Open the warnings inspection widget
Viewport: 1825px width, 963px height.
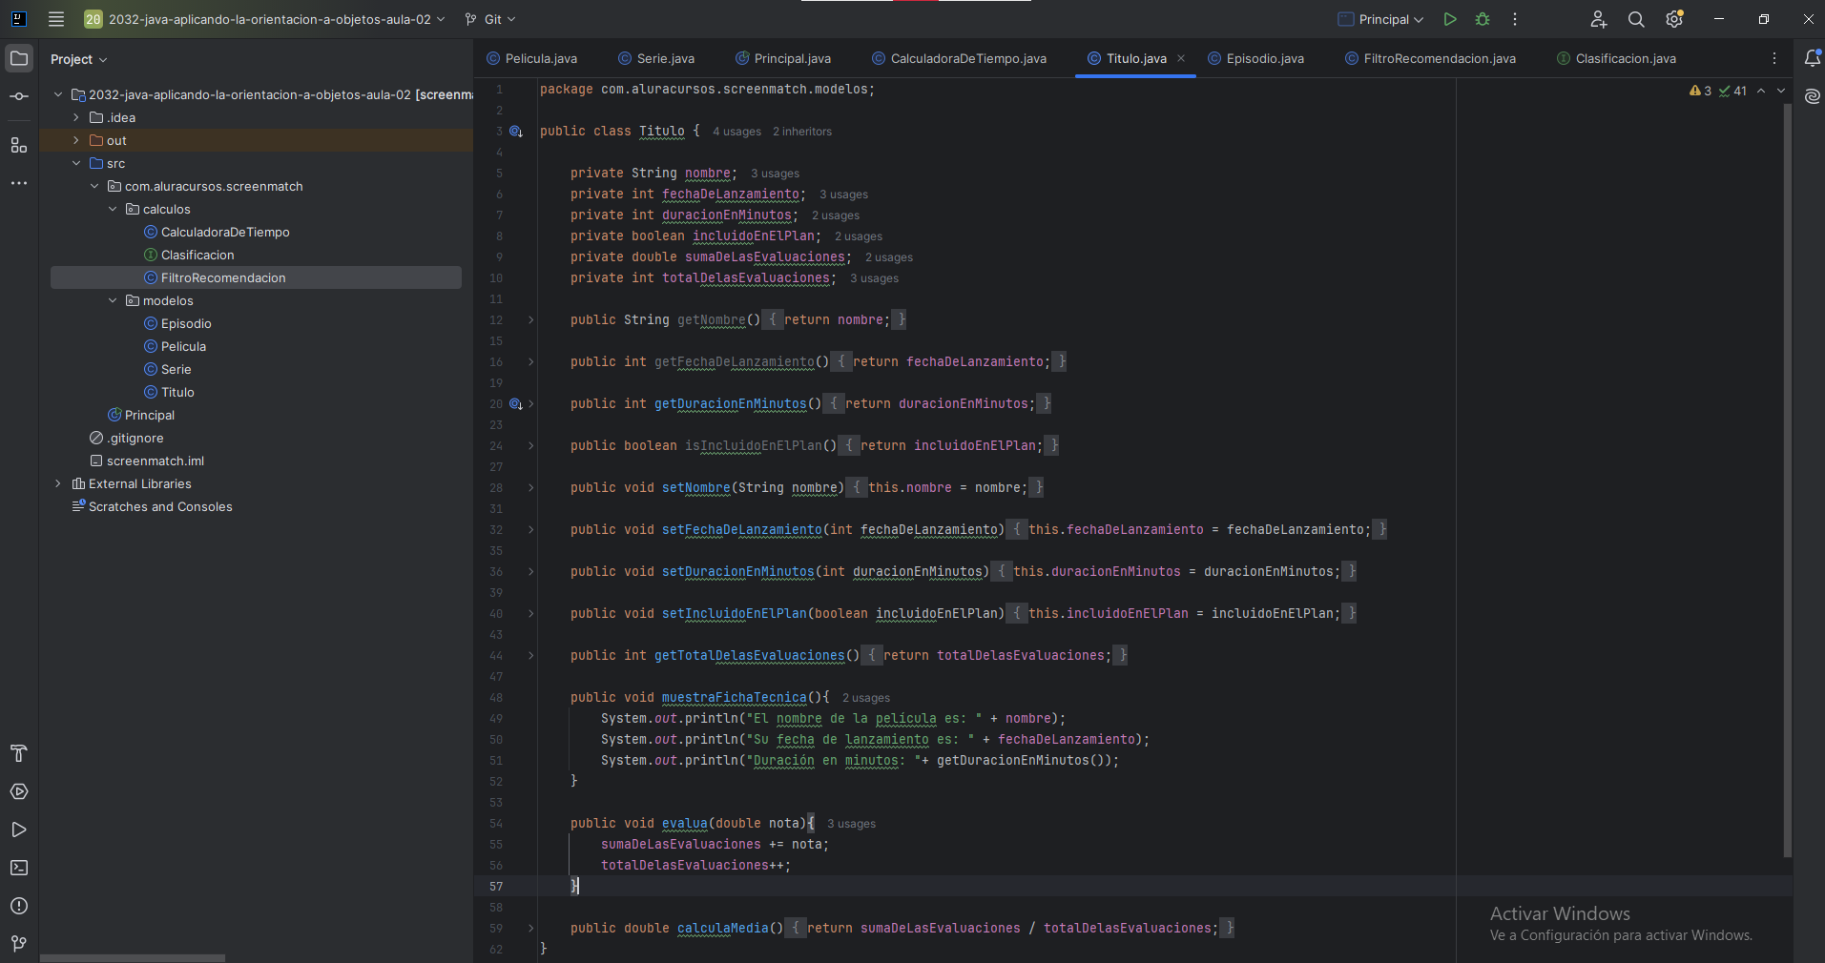pyautogui.click(x=1717, y=92)
